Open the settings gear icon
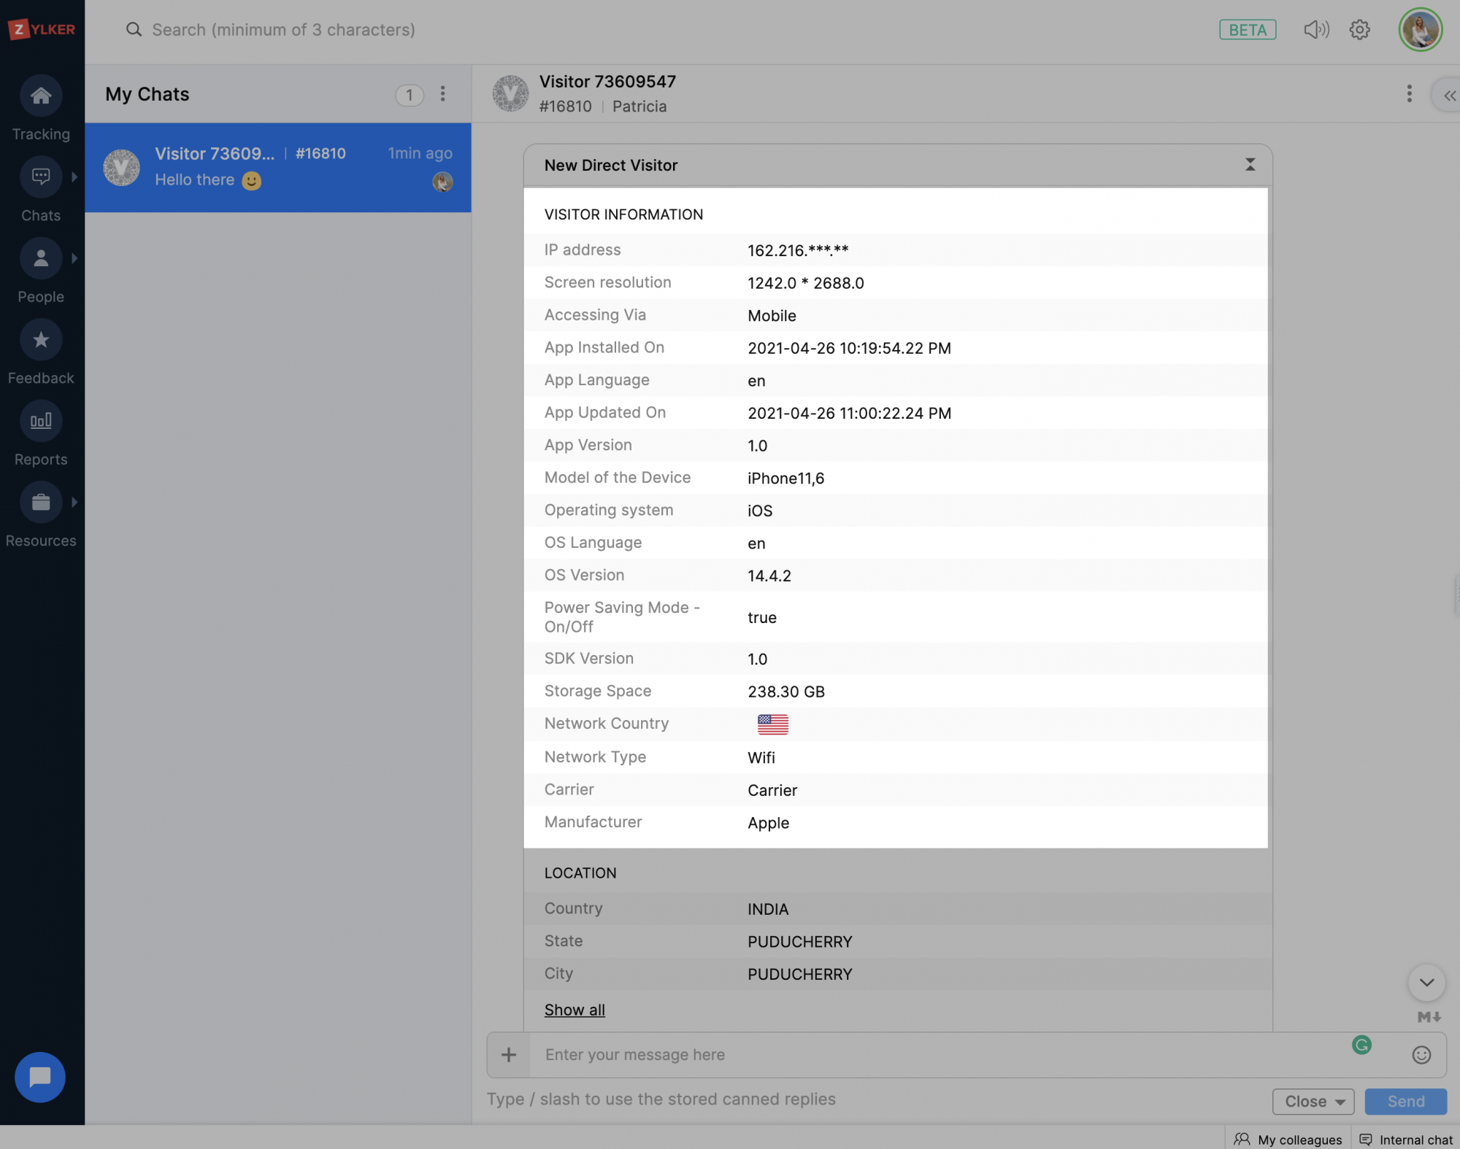 click(1359, 30)
